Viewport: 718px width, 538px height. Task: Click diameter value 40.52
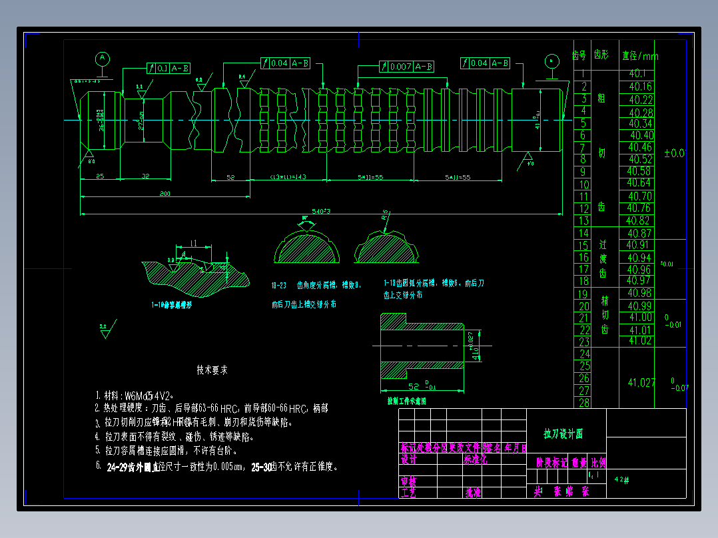coord(640,159)
